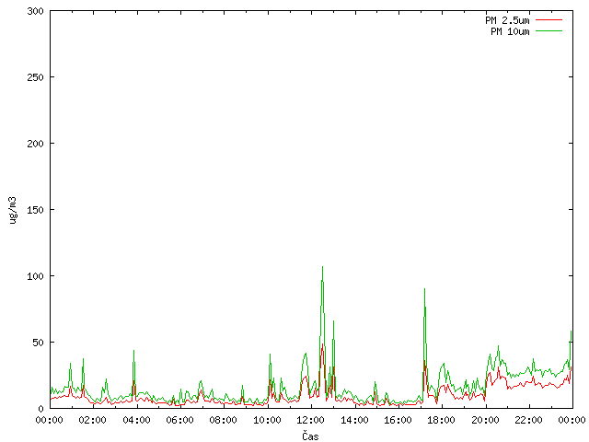Click the 14:00 time label
This screenshot has height=442, width=589.
[354, 420]
